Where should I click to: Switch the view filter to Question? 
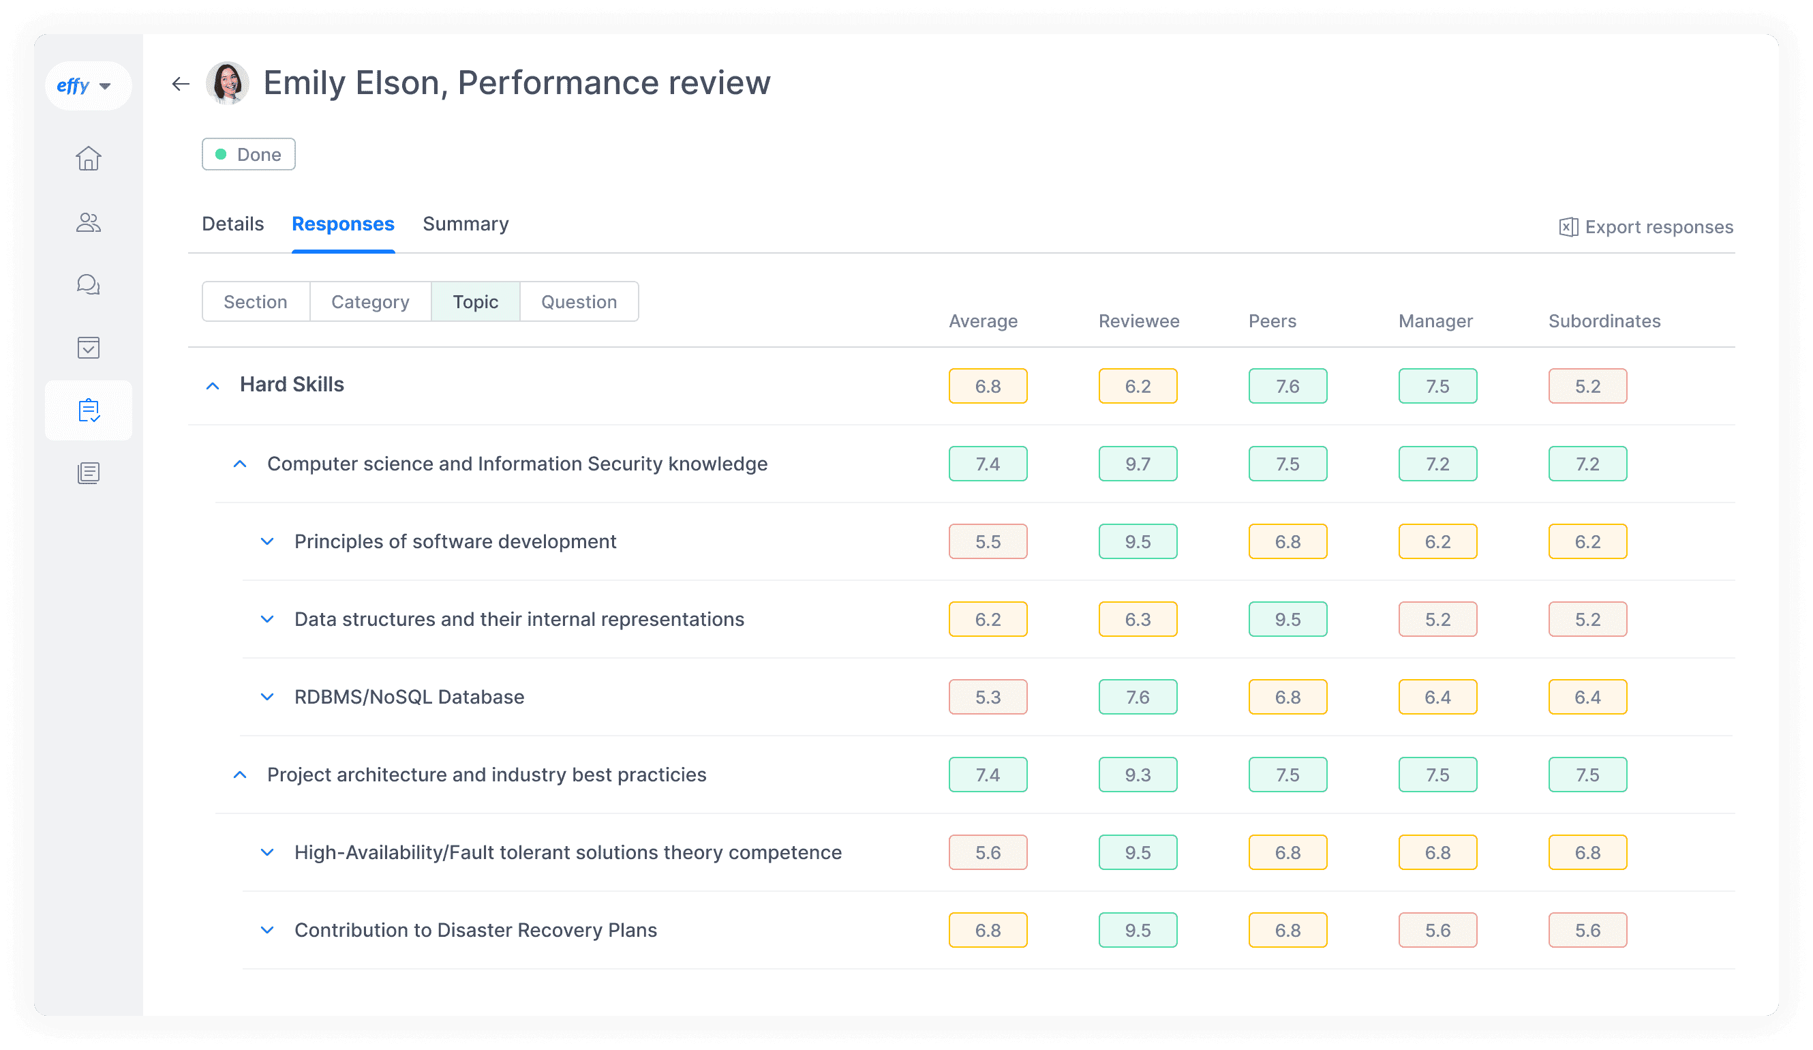[x=579, y=301]
